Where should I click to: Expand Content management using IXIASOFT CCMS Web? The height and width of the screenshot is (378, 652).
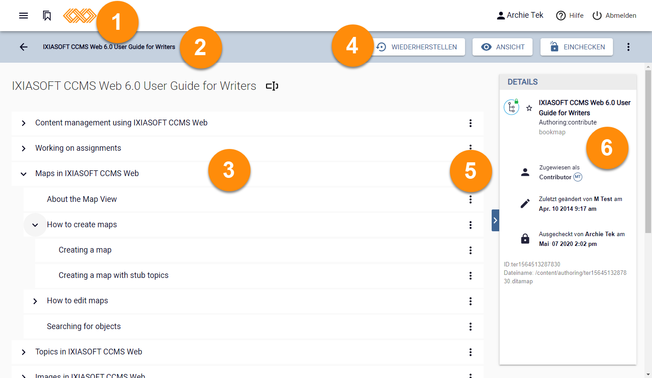24,123
